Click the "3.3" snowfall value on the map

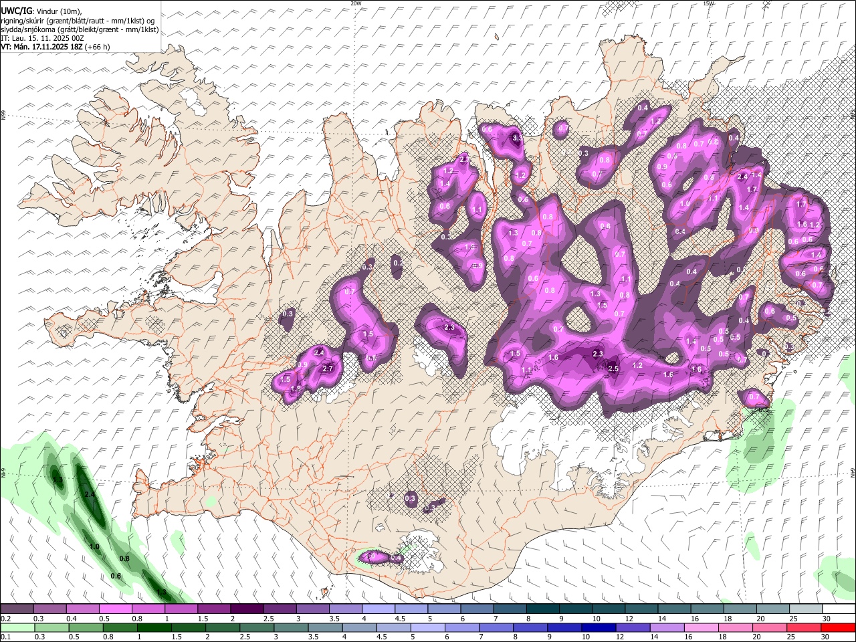coord(517,138)
